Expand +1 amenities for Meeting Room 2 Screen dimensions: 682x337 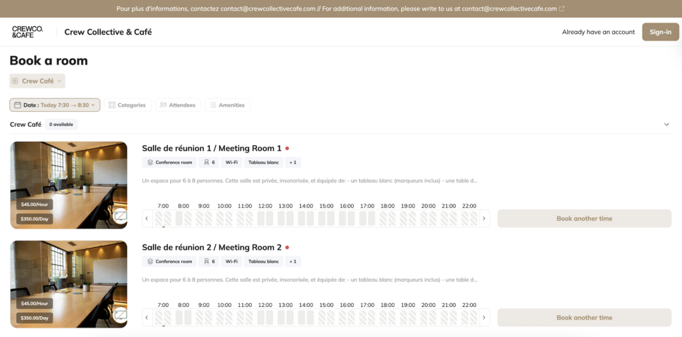(x=293, y=261)
